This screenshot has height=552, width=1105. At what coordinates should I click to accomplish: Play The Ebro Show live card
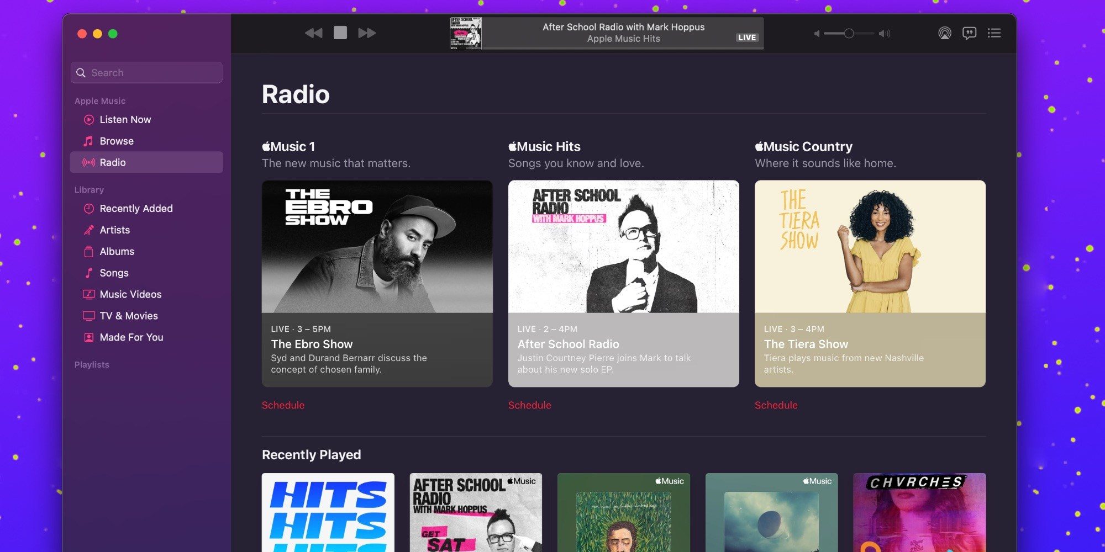point(377,283)
